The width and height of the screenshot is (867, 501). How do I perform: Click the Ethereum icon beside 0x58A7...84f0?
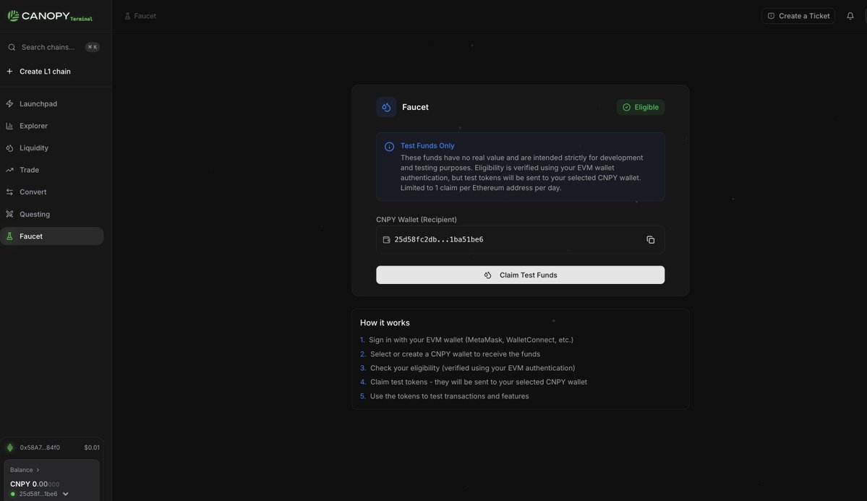pos(10,448)
